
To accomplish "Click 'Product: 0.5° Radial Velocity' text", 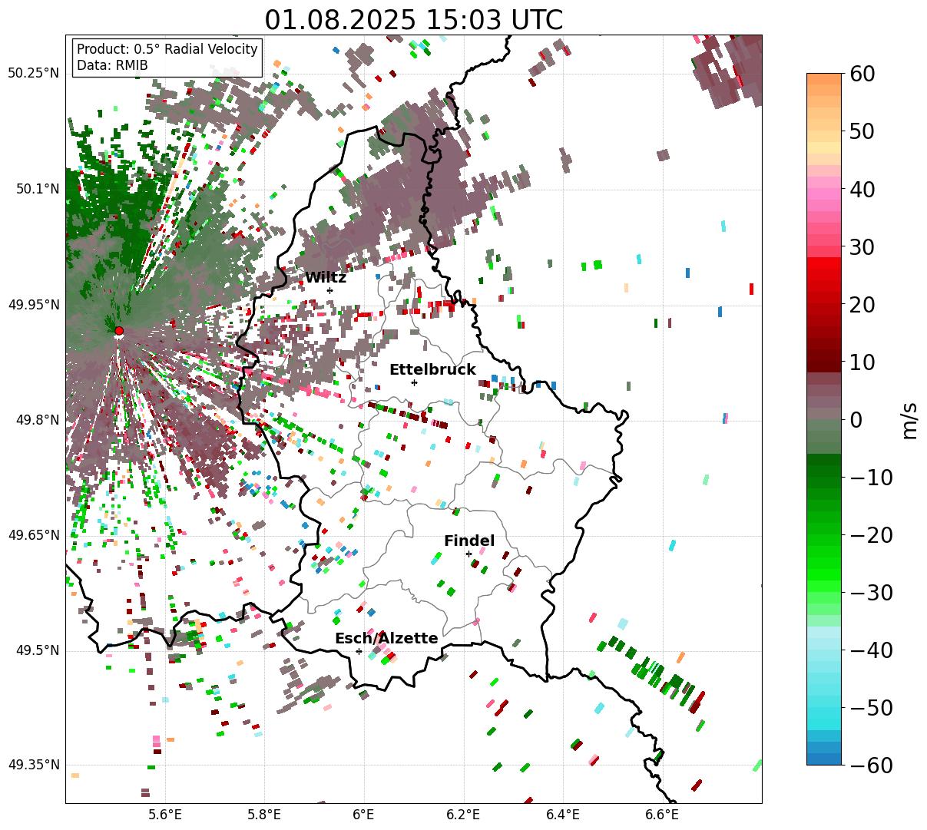I will tap(167, 49).
